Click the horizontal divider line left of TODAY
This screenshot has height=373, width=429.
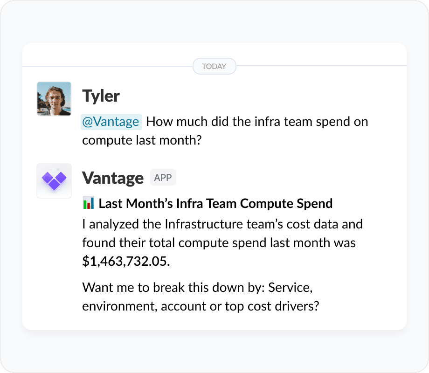point(107,66)
